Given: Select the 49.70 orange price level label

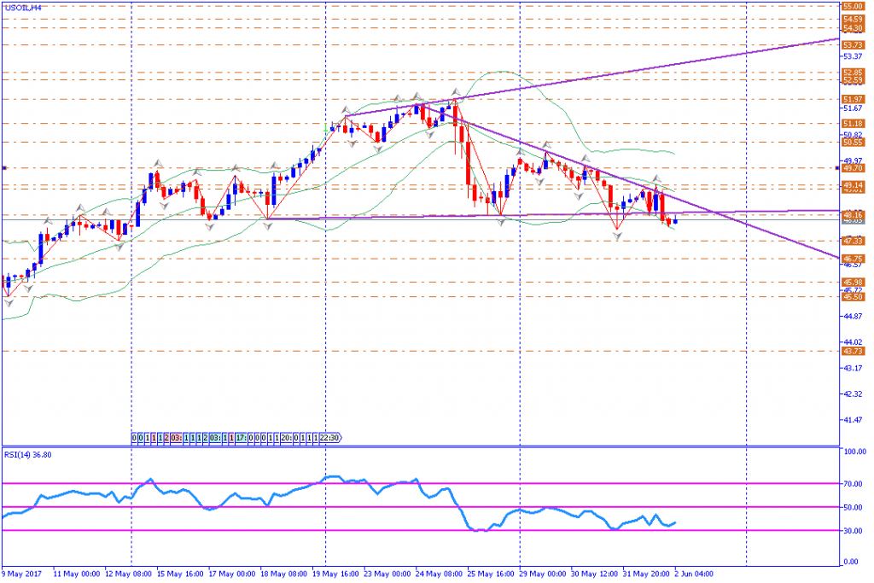Looking at the screenshot, I should [853, 168].
